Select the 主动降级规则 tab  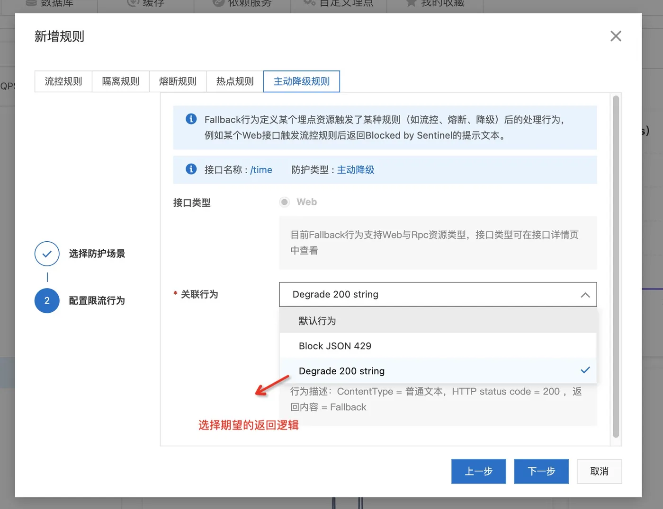click(302, 81)
